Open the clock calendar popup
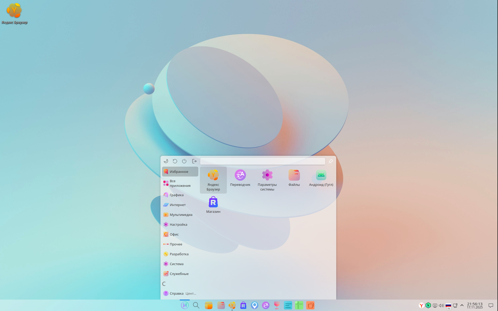 (x=475, y=305)
